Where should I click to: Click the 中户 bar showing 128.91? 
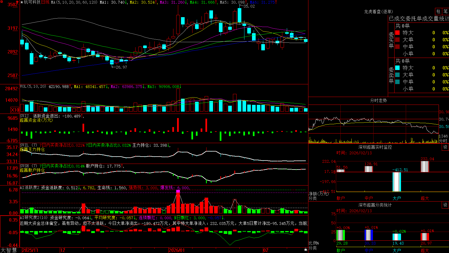369,169
